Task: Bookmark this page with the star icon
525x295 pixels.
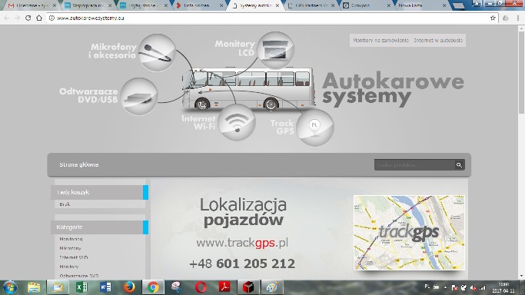Action: (x=493, y=18)
